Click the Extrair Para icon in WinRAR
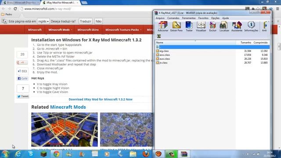This screenshot has width=281, height=158. coord(177,26)
